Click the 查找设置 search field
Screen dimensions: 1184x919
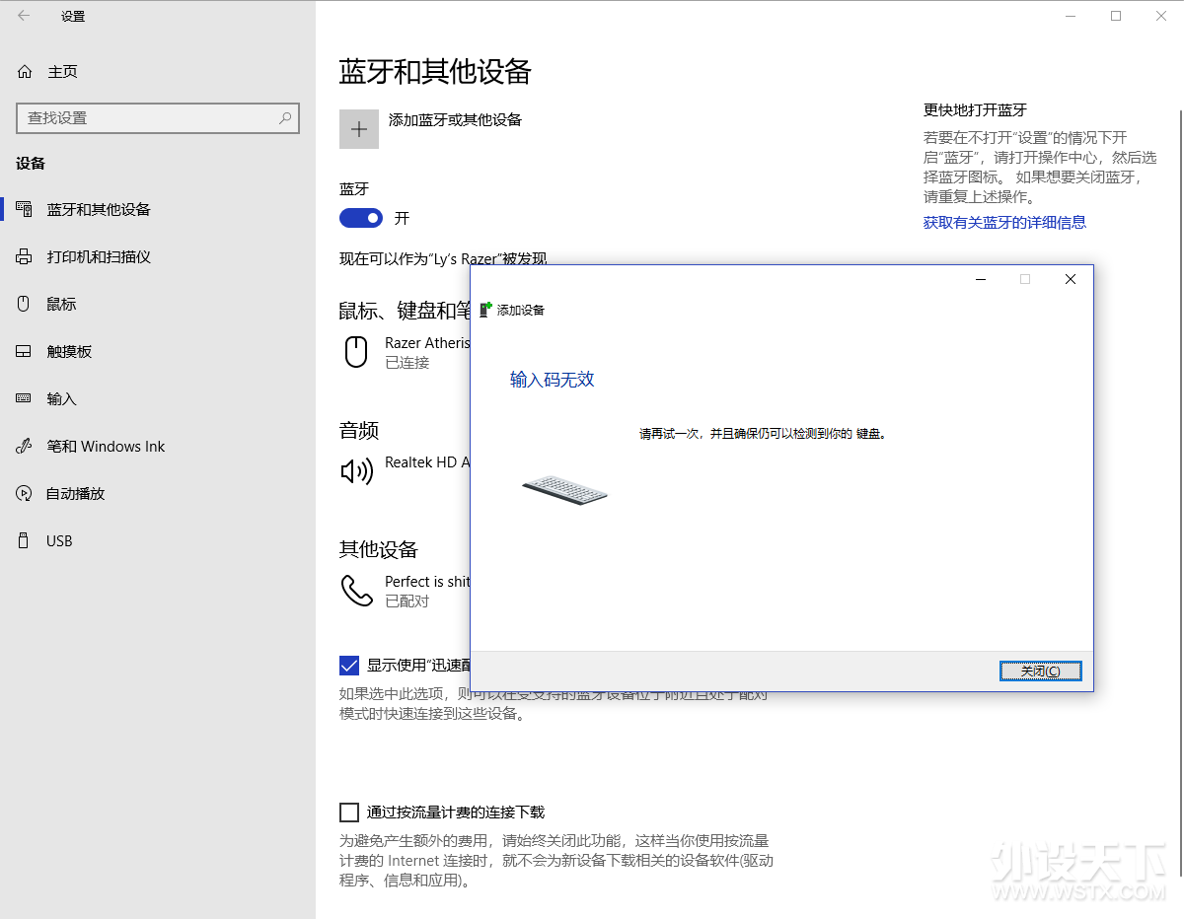tap(148, 118)
